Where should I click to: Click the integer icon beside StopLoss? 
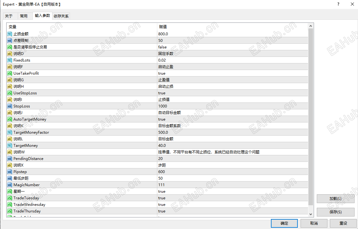[10, 106]
